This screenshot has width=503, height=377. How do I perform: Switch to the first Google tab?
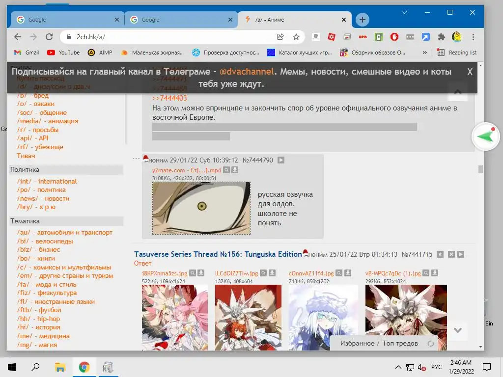pos(67,20)
